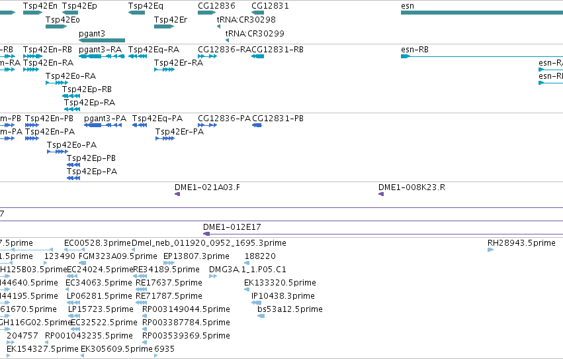The image size is (563, 359).
Task: Click the 188220 feature marker
Action: (247, 263)
